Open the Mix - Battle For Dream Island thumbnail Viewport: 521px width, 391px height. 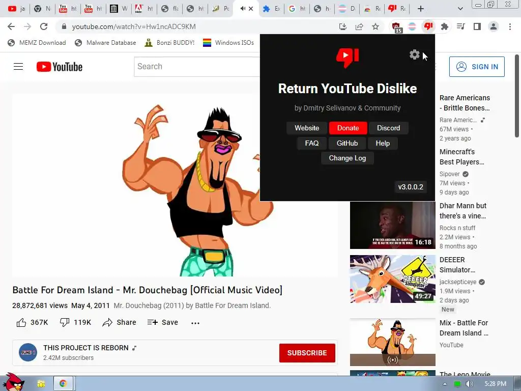(392, 342)
